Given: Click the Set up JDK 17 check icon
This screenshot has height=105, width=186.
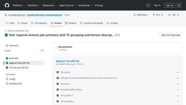Looking at the screenshot, I should coord(58,95).
